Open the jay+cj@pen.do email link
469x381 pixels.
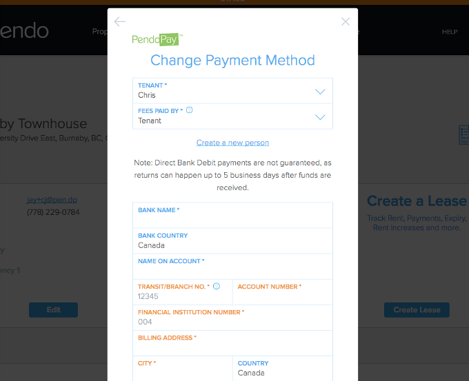coord(52,200)
